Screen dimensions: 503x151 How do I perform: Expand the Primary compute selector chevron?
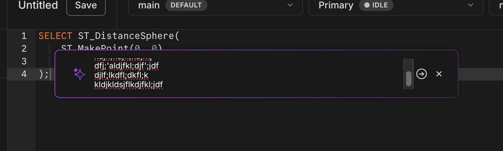[471, 5]
